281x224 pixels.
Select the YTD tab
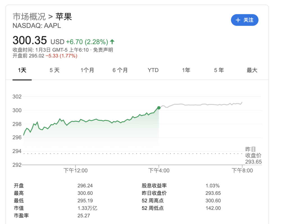point(153,70)
